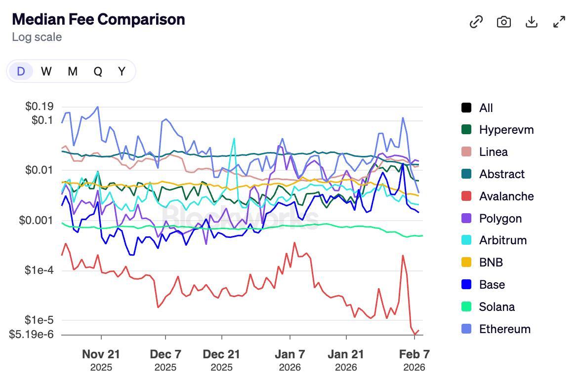
Task: Select the Q quarterly interval
Action: click(98, 72)
